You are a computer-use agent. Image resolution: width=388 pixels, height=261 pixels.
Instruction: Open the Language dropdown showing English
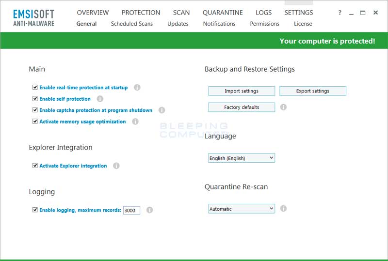242,158
